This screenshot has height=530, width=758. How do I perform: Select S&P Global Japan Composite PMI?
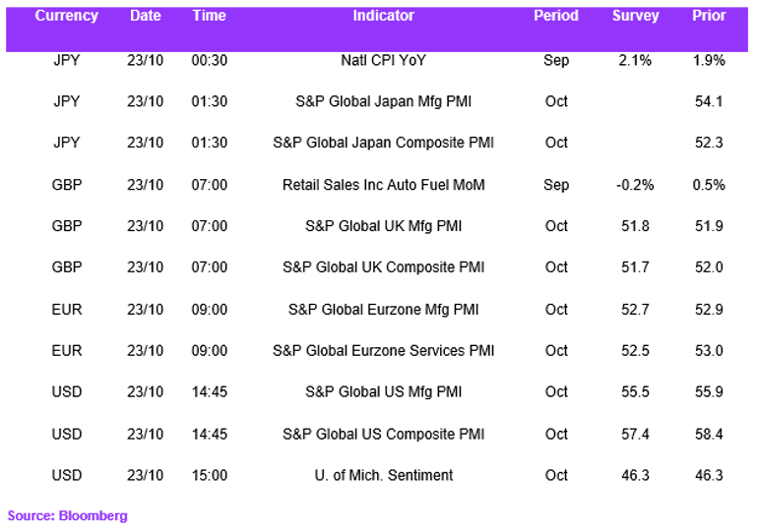coord(383,143)
